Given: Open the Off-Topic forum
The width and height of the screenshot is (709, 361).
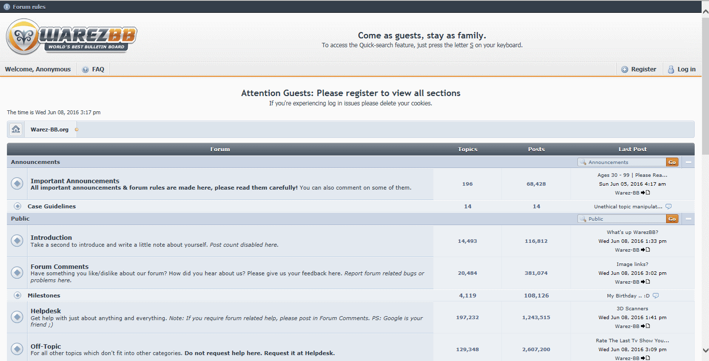Looking at the screenshot, I should [46, 346].
